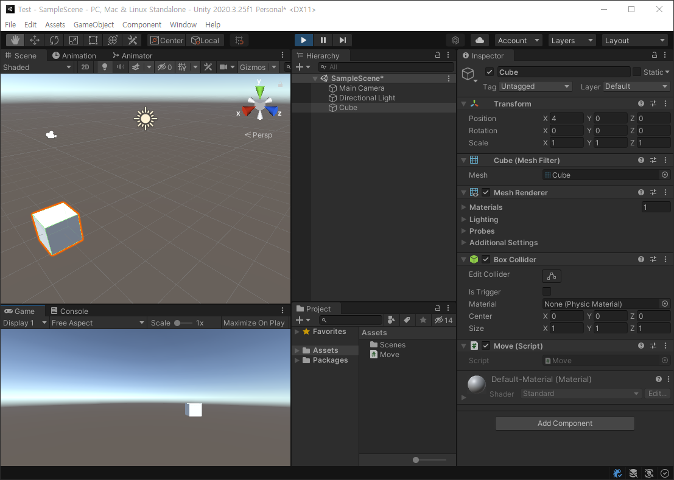
Task: Open Layers dropdown
Action: pos(572,40)
